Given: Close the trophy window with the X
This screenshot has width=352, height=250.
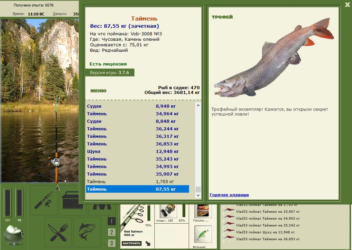Looking at the screenshot, I should (x=347, y=5).
